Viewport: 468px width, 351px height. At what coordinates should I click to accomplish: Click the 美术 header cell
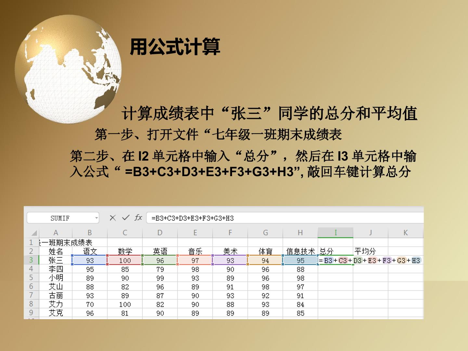(230, 251)
